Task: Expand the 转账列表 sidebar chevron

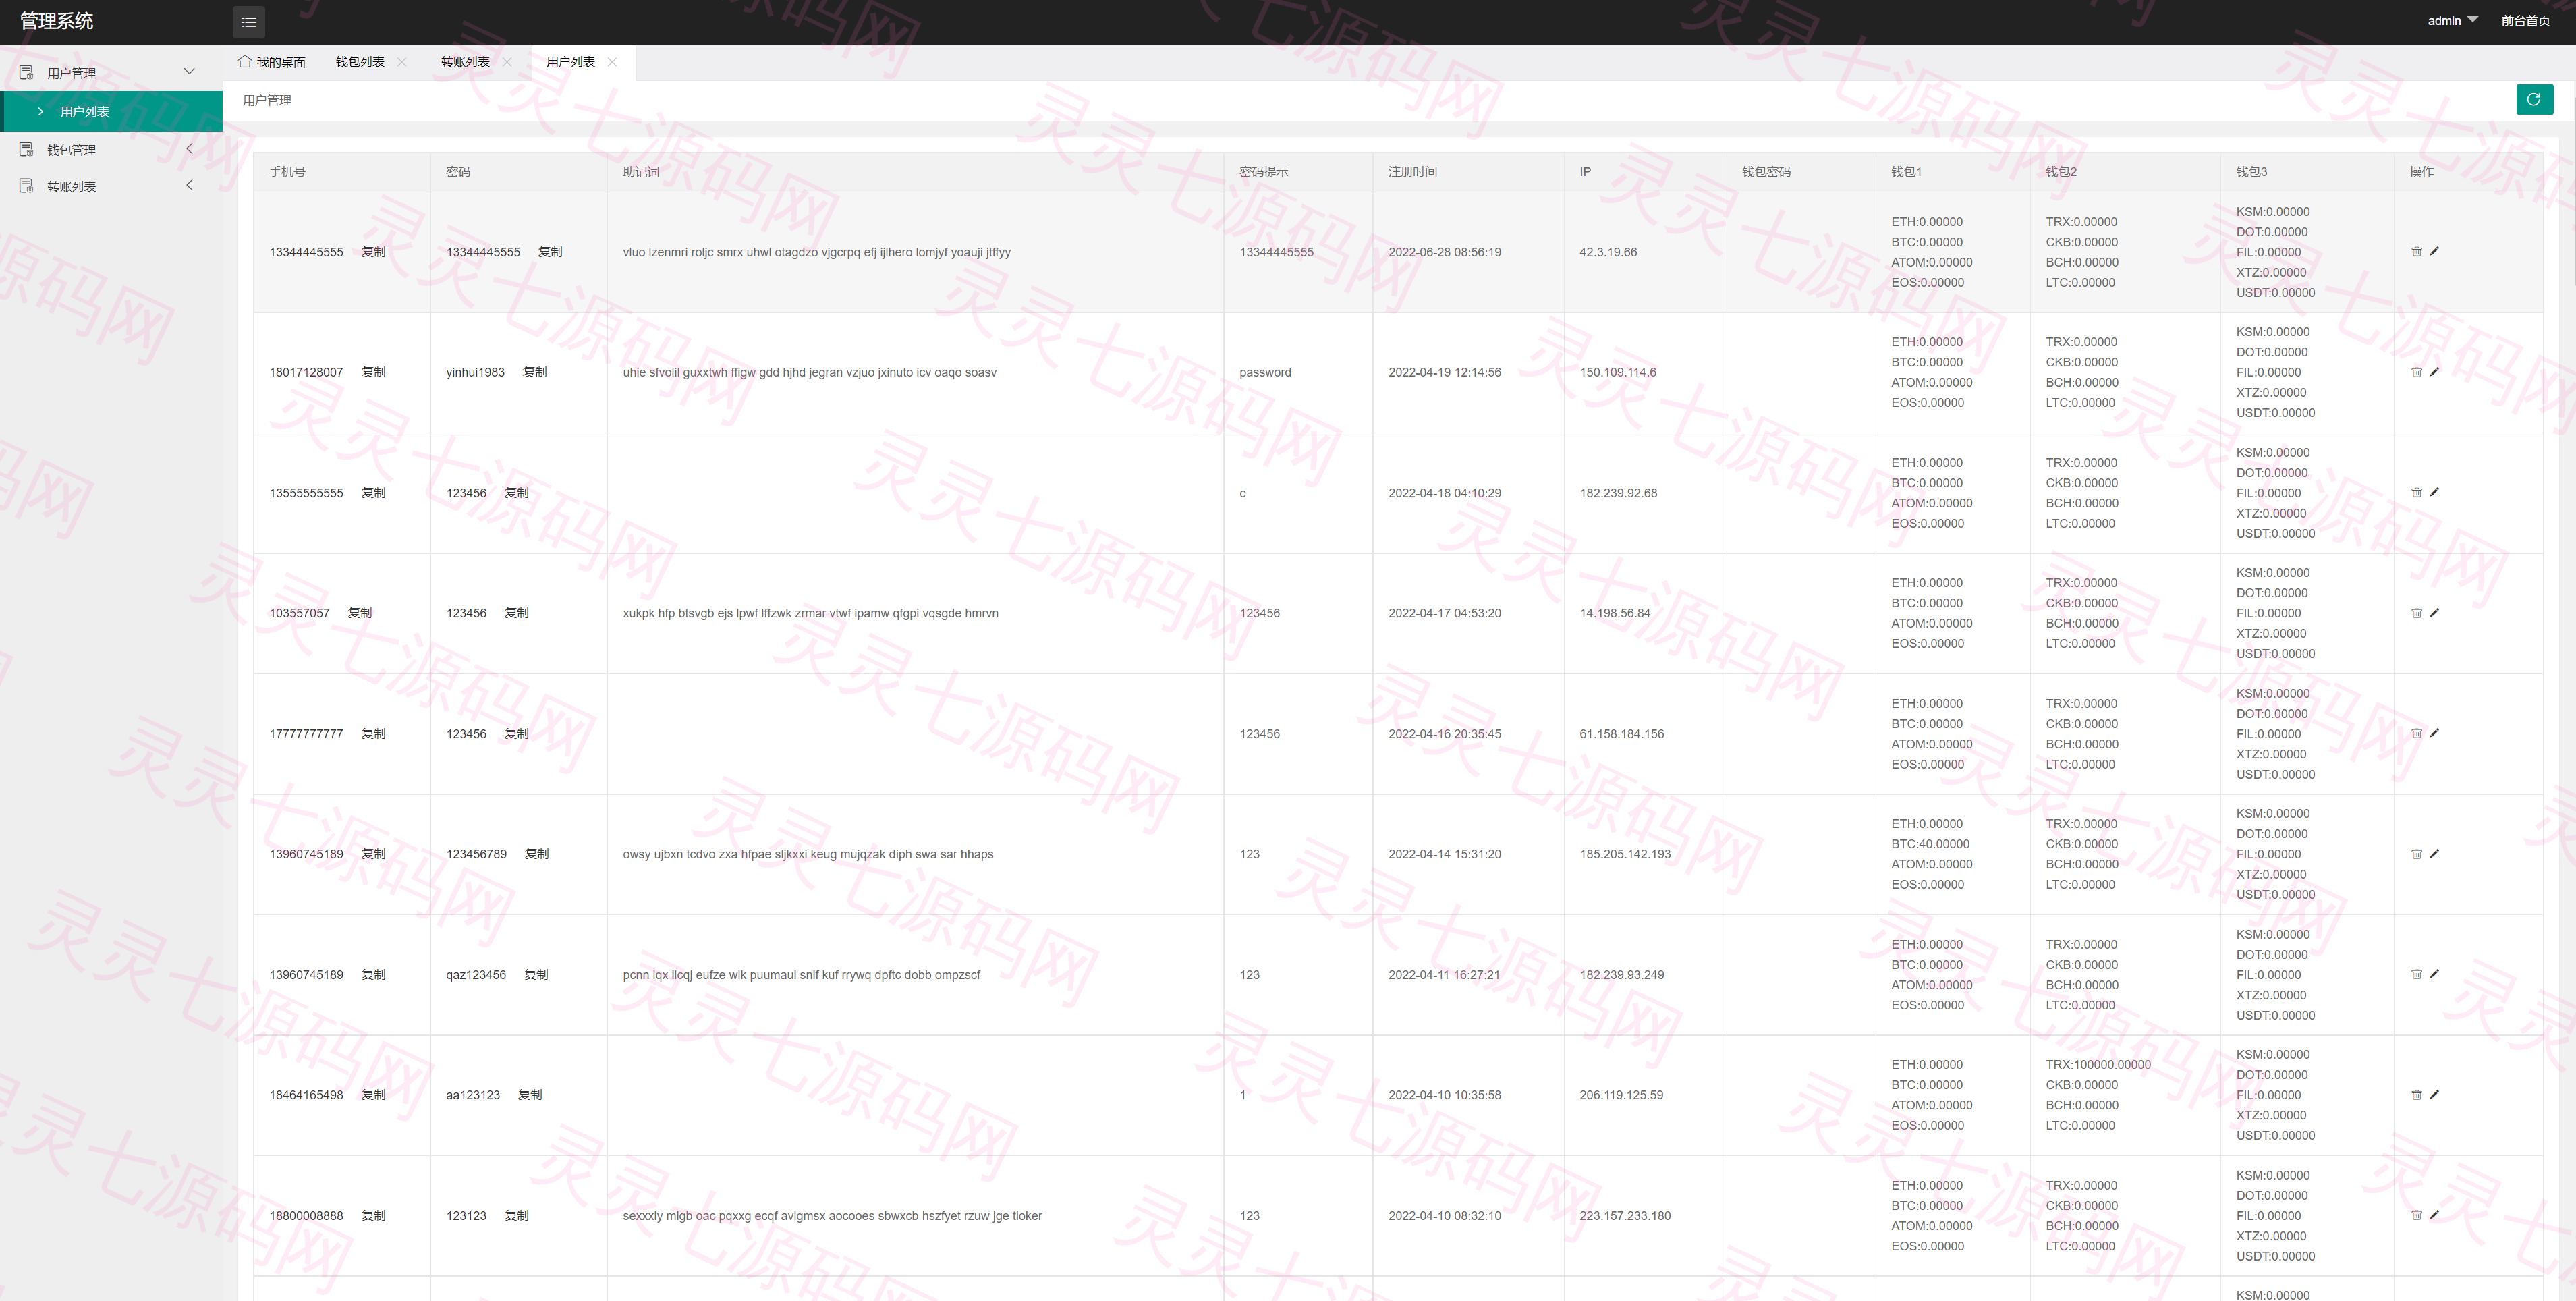Action: tap(189, 185)
